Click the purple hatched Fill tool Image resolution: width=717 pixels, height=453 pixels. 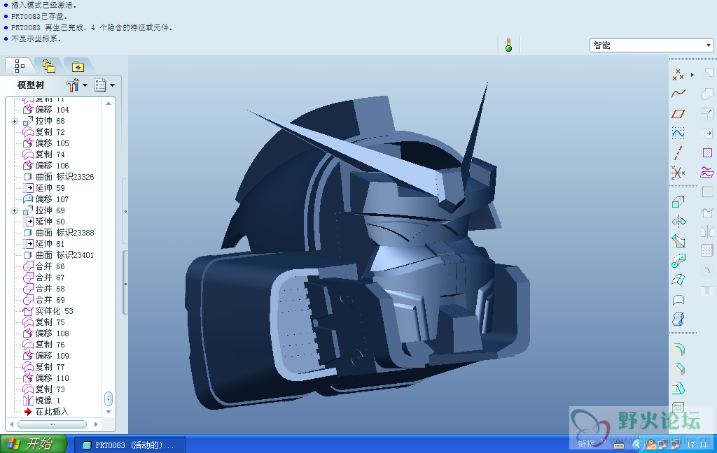(707, 152)
